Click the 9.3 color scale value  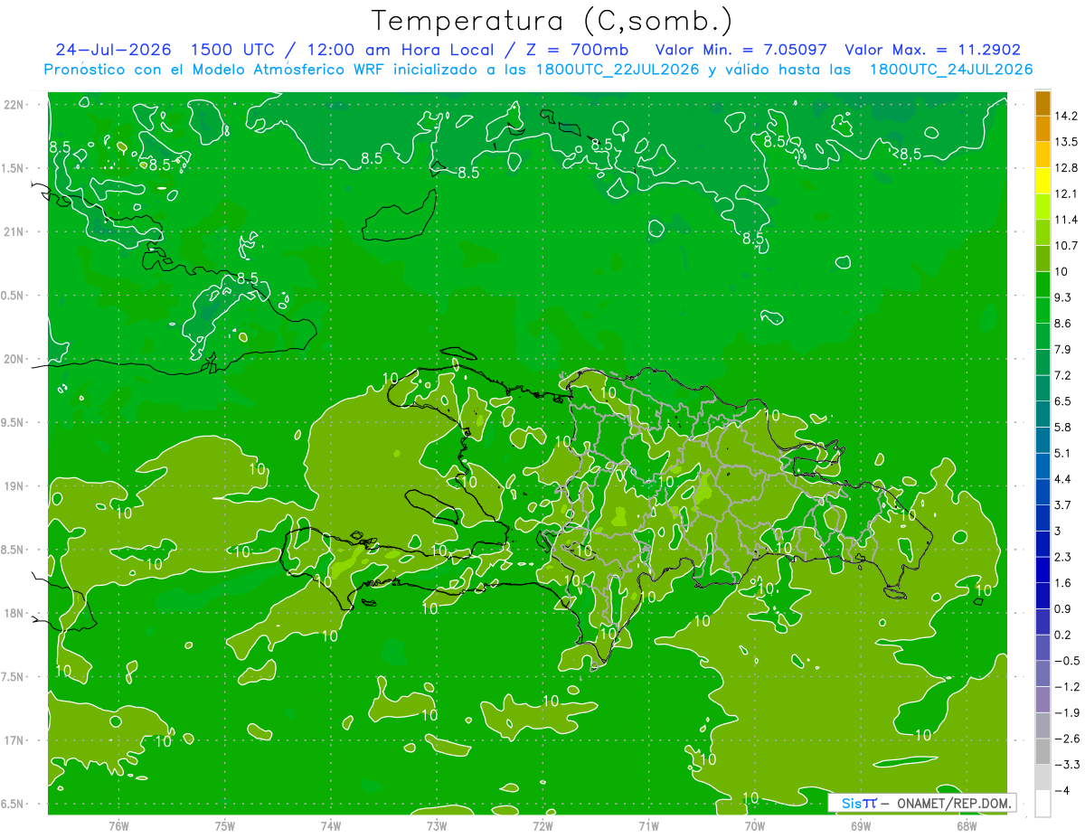coord(1062,297)
